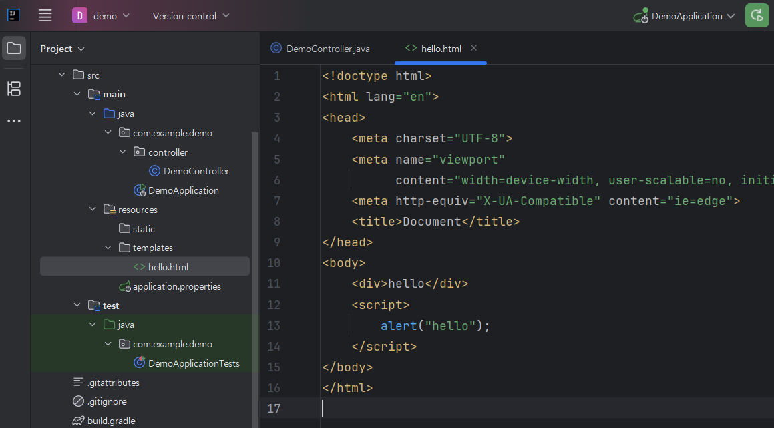Select .gitignore in project tree
Viewport: 774px width, 428px height.
[x=107, y=402]
